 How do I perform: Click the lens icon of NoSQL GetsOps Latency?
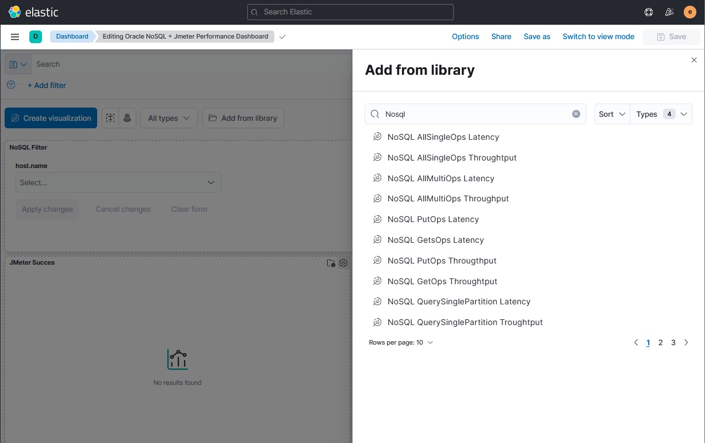click(378, 240)
